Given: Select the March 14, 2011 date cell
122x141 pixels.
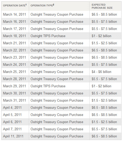Looking at the screenshot, I should 15,14.
